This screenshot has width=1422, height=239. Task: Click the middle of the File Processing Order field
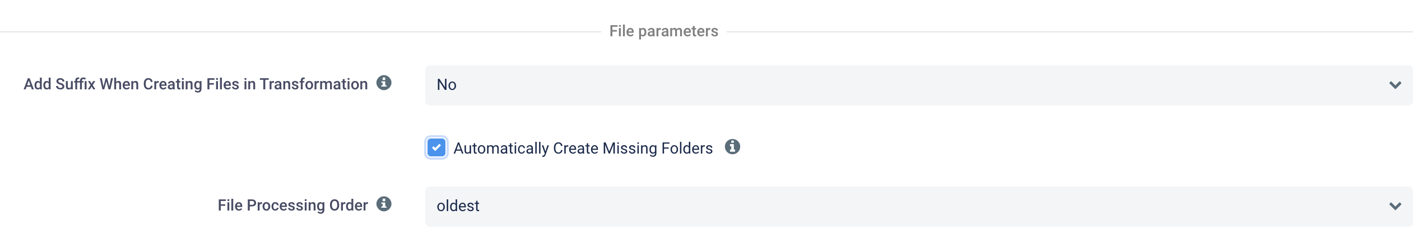tap(918, 206)
